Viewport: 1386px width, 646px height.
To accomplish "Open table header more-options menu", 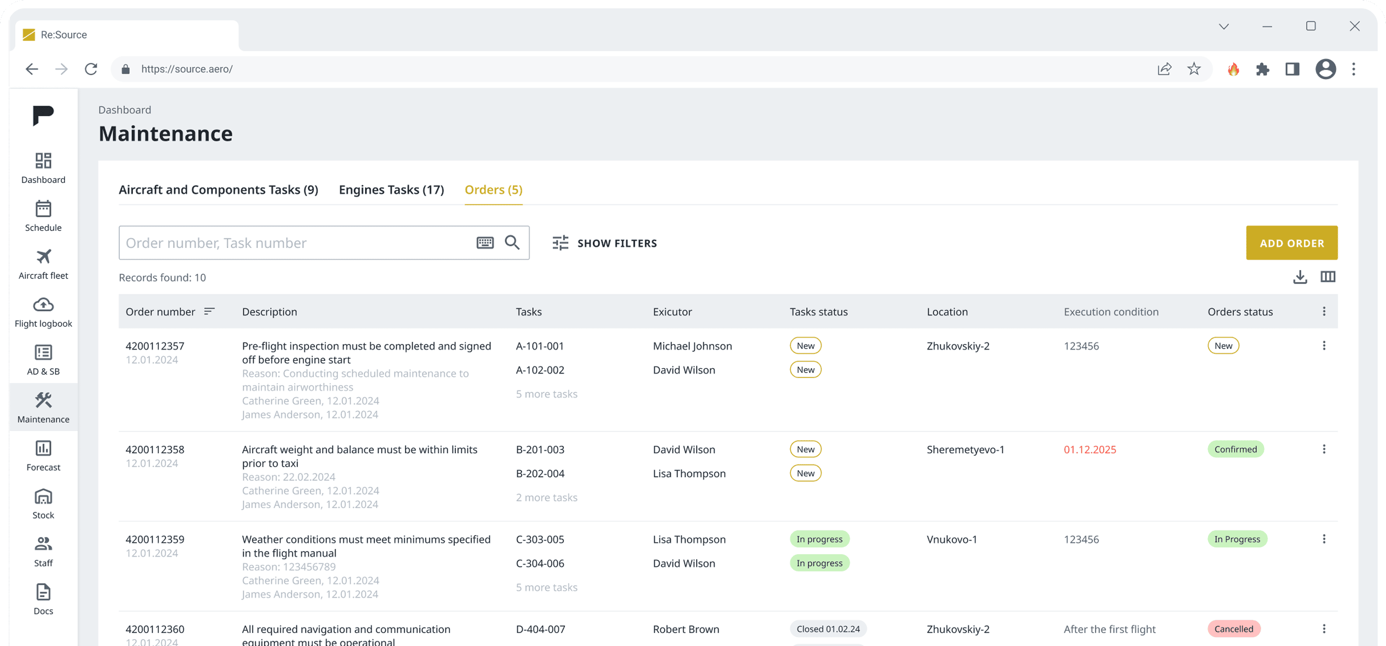I will pyautogui.click(x=1324, y=312).
